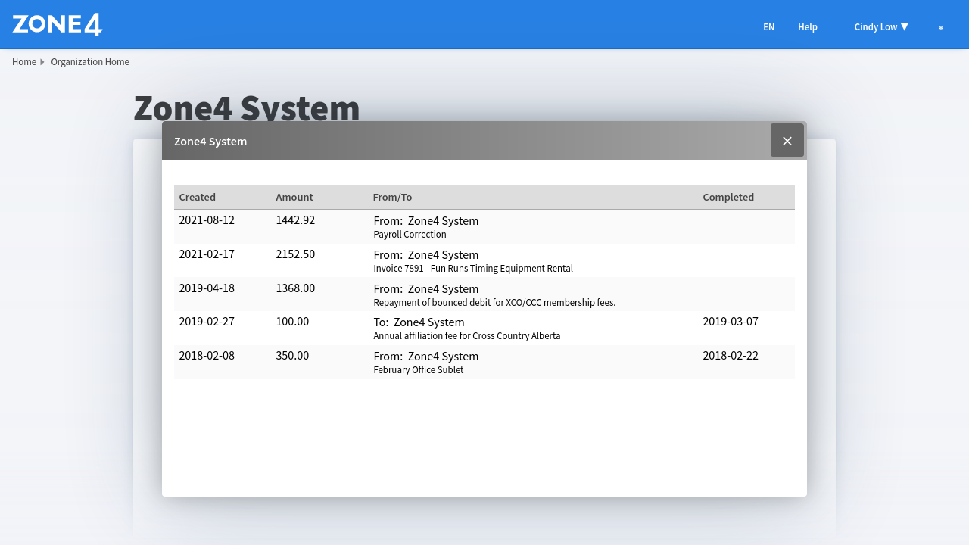Click the Completed column header

728,197
